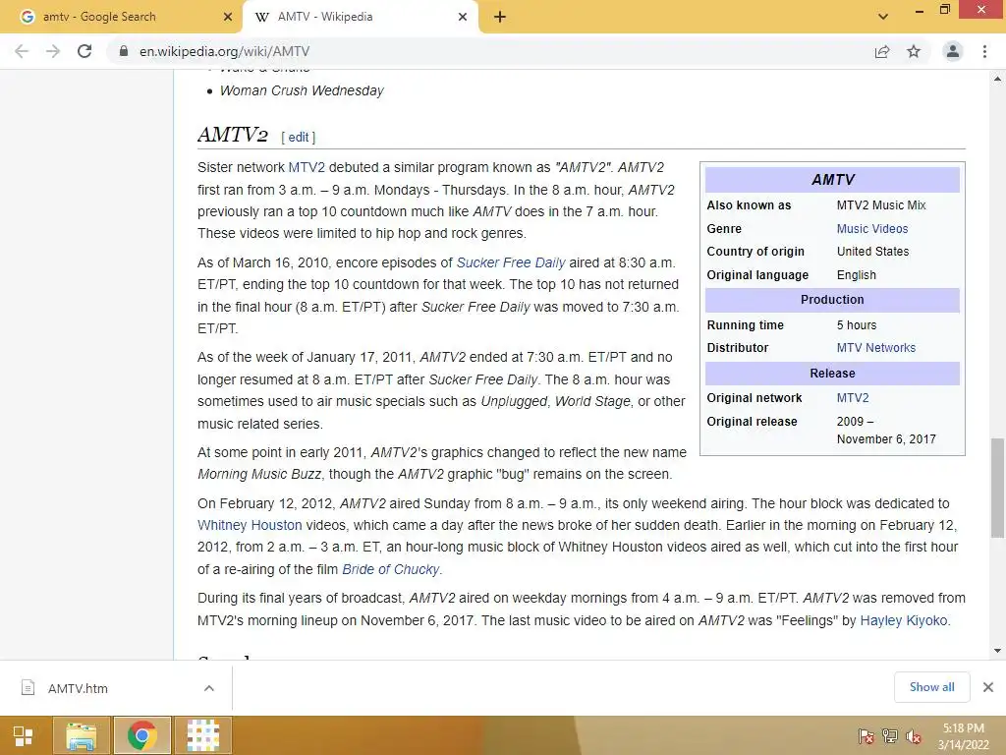Image resolution: width=1006 pixels, height=755 pixels.
Task: Click the Production infobox header
Action: [x=832, y=300]
